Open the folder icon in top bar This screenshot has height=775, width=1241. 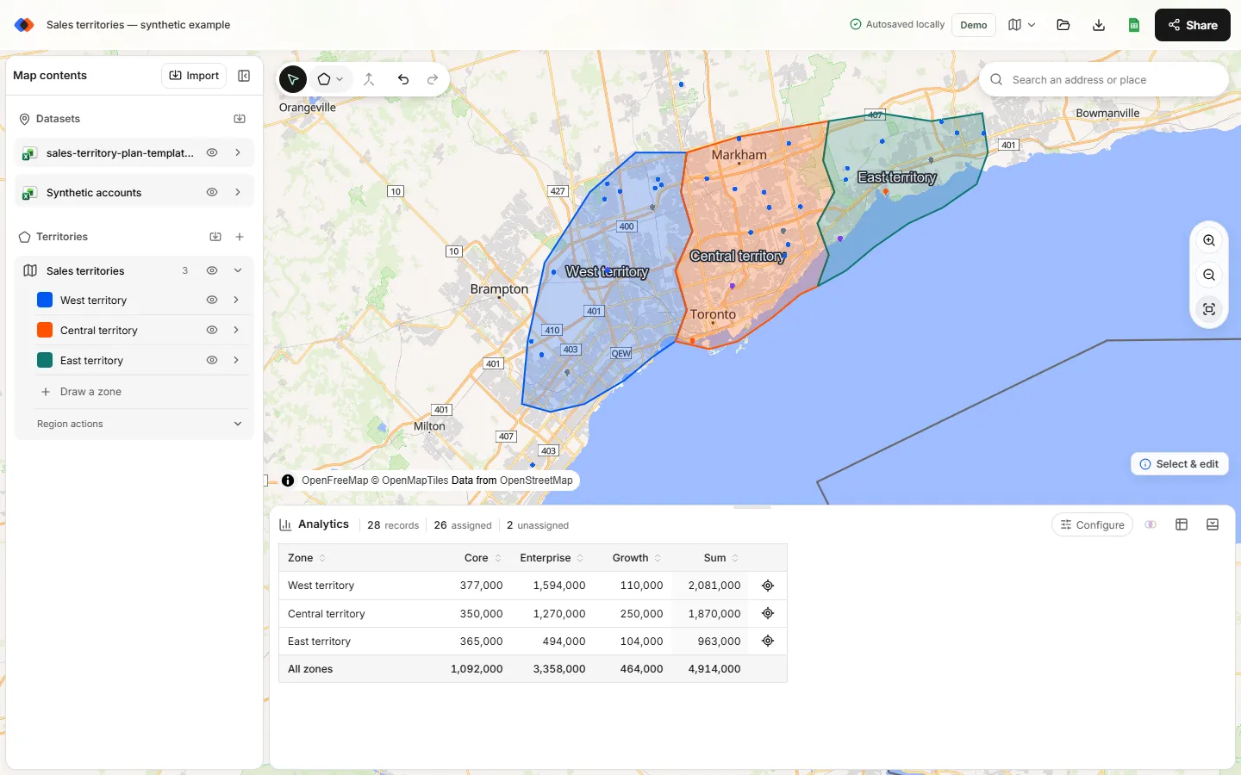1063,25
